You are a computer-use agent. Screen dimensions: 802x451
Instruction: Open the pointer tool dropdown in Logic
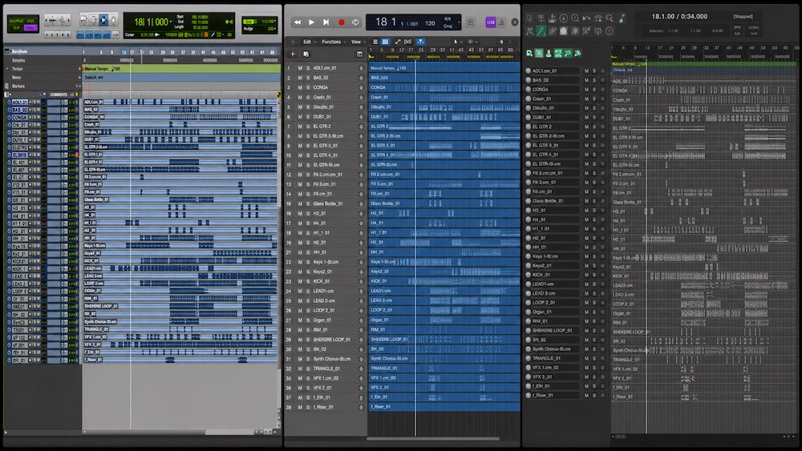(x=456, y=42)
